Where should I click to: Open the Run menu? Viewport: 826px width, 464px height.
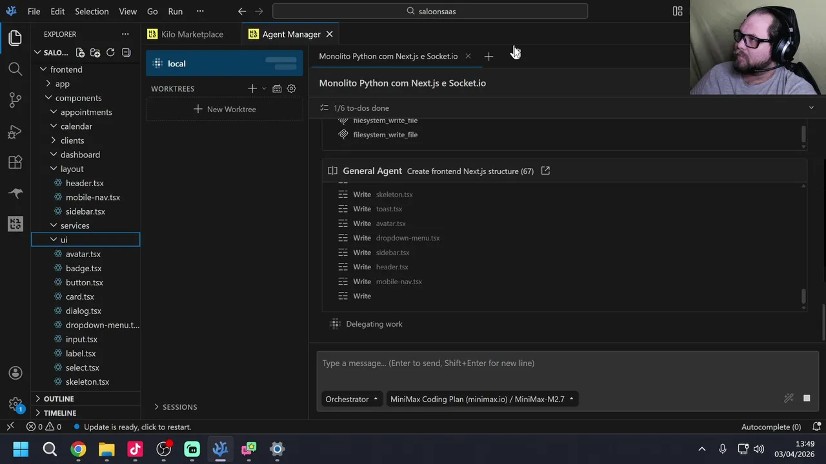point(175,11)
